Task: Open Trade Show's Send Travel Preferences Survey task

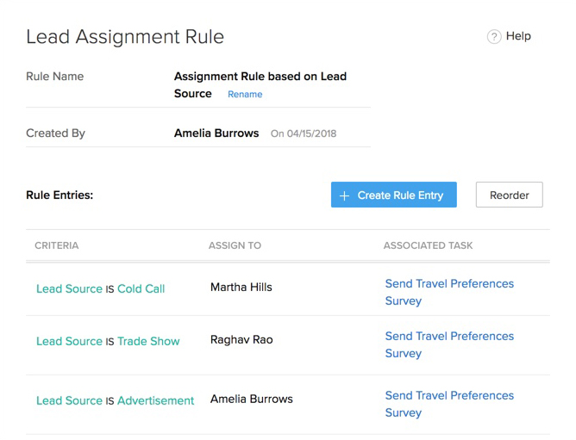Action: point(448,344)
